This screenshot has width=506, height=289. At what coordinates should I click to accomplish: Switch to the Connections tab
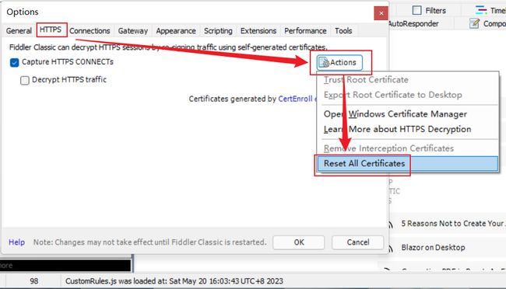pos(90,31)
